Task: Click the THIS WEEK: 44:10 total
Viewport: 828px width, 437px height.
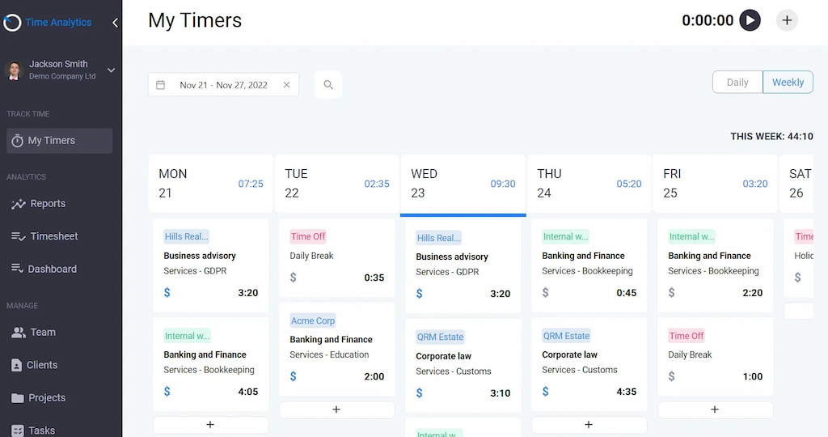Action: (x=771, y=136)
